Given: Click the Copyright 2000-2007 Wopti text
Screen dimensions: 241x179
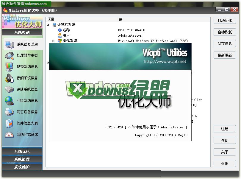Looking at the screenshot, I should [x=161, y=135].
